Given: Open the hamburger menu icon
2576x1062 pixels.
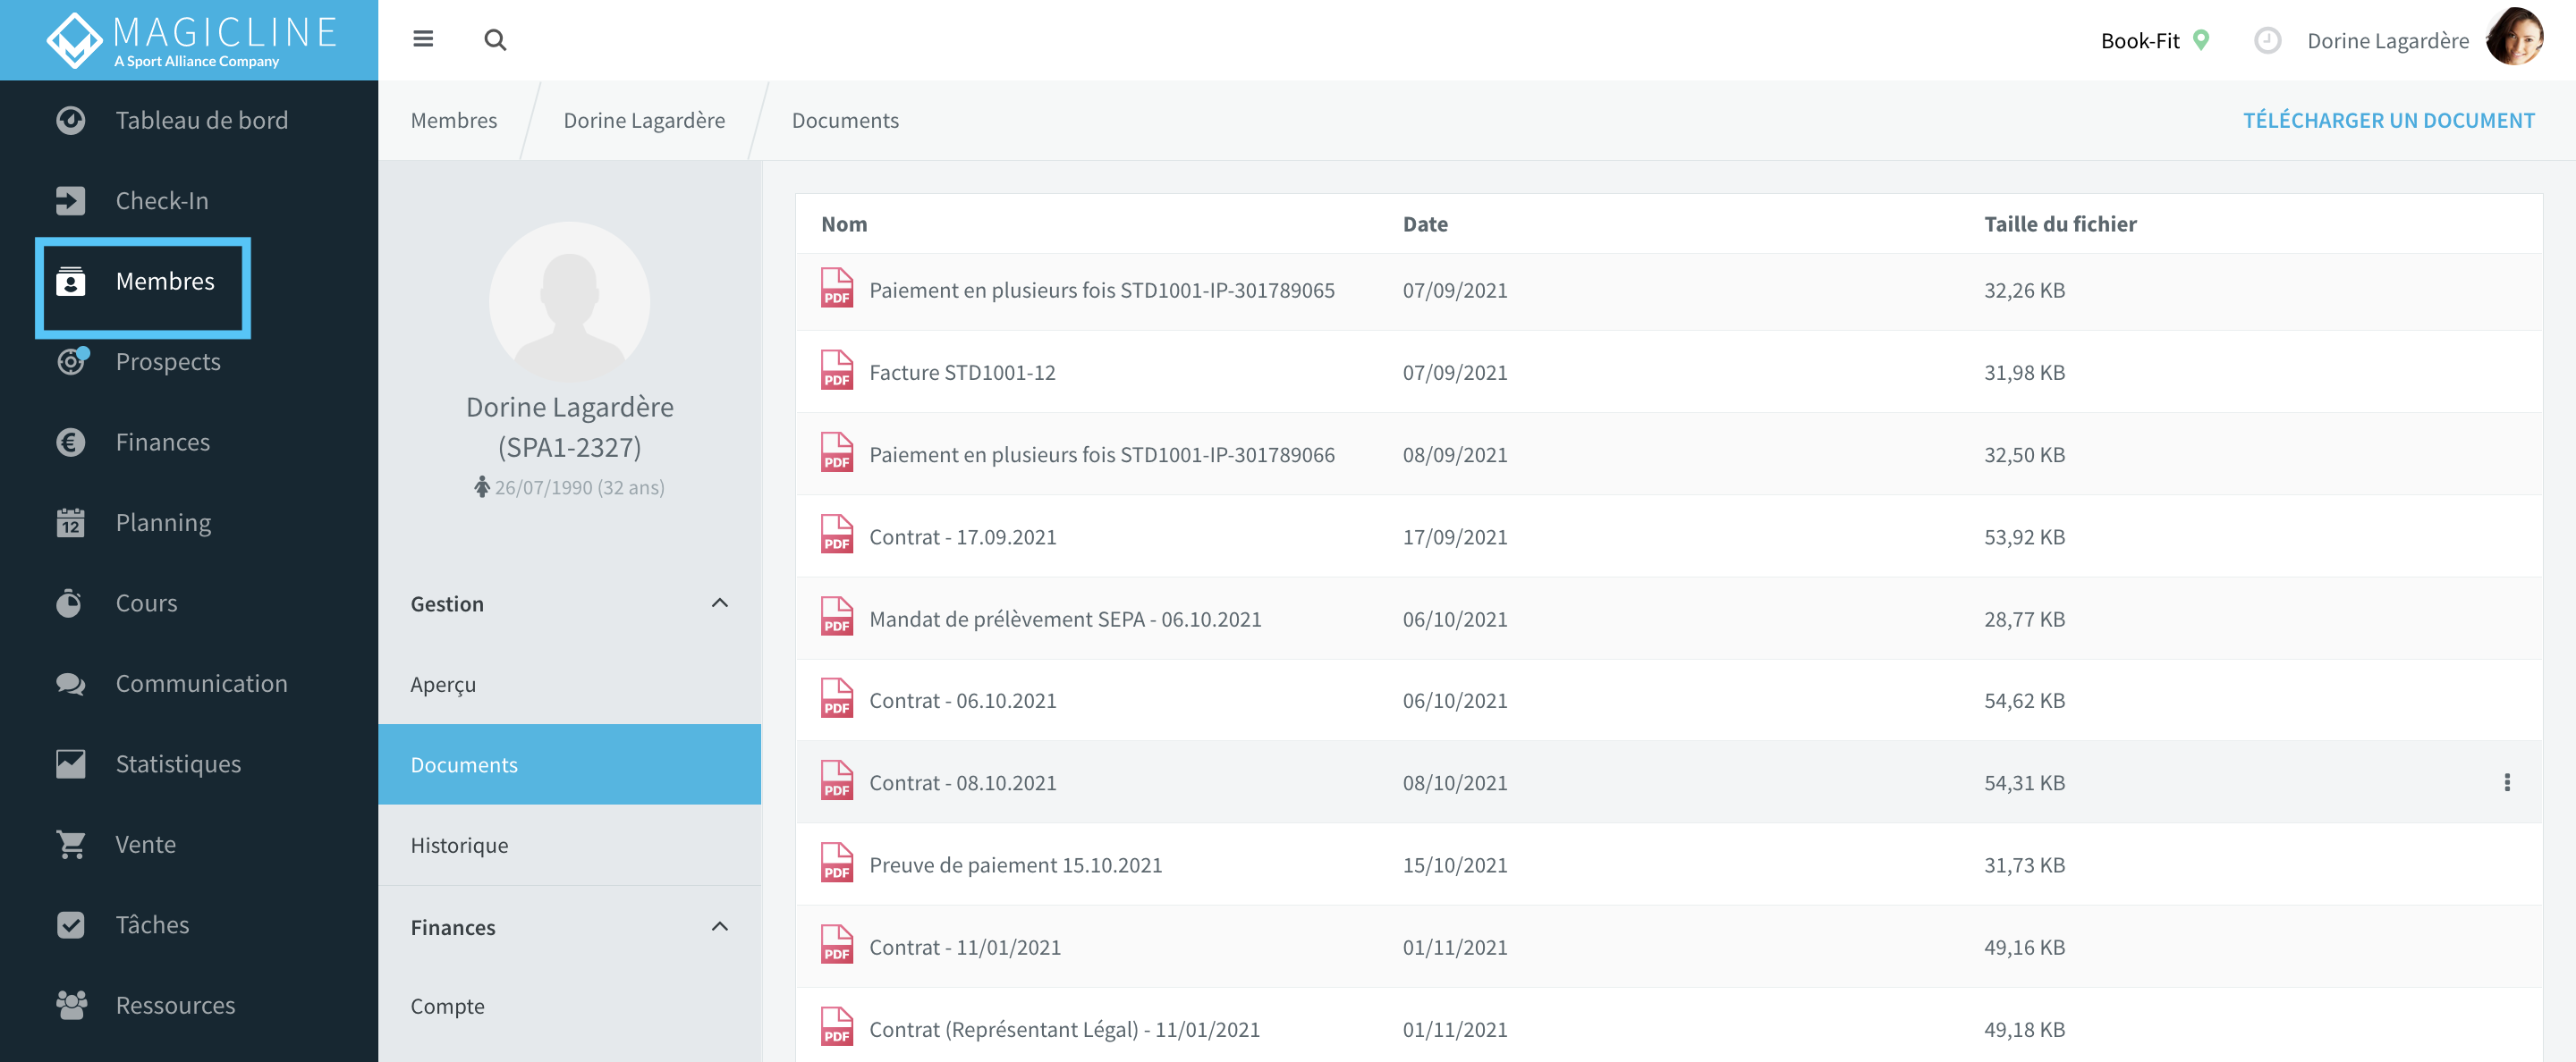Looking at the screenshot, I should [423, 39].
